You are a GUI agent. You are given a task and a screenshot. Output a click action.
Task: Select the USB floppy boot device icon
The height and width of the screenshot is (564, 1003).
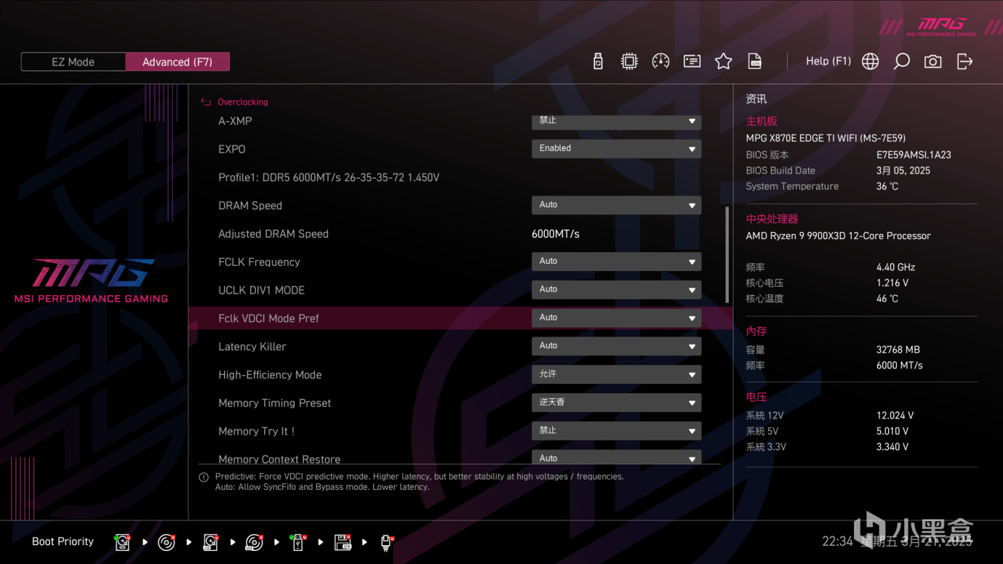[343, 542]
